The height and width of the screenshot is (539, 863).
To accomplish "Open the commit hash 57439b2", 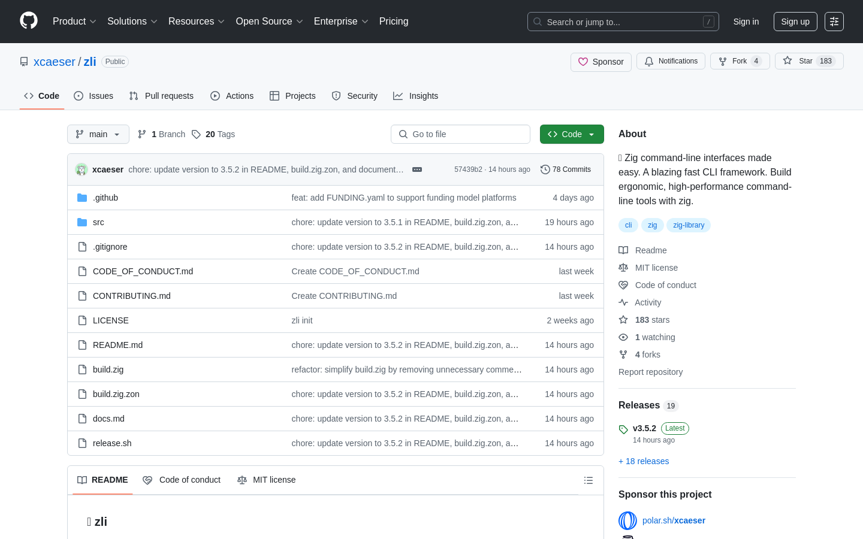I will (468, 169).
